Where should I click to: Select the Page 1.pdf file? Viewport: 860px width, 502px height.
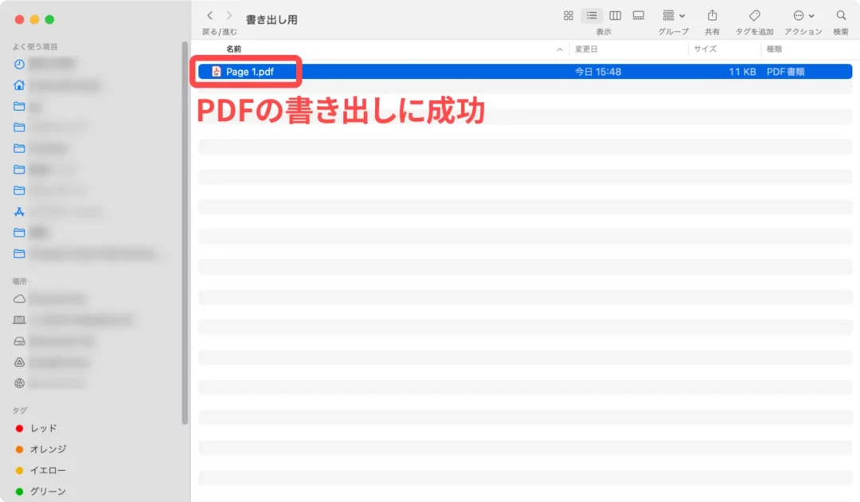coord(249,72)
